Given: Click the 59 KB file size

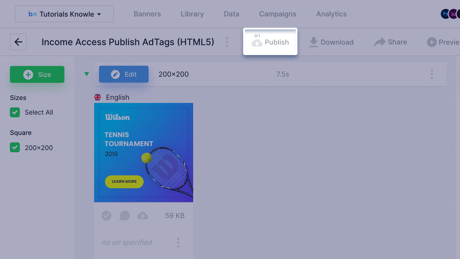Looking at the screenshot, I should pyautogui.click(x=175, y=216).
